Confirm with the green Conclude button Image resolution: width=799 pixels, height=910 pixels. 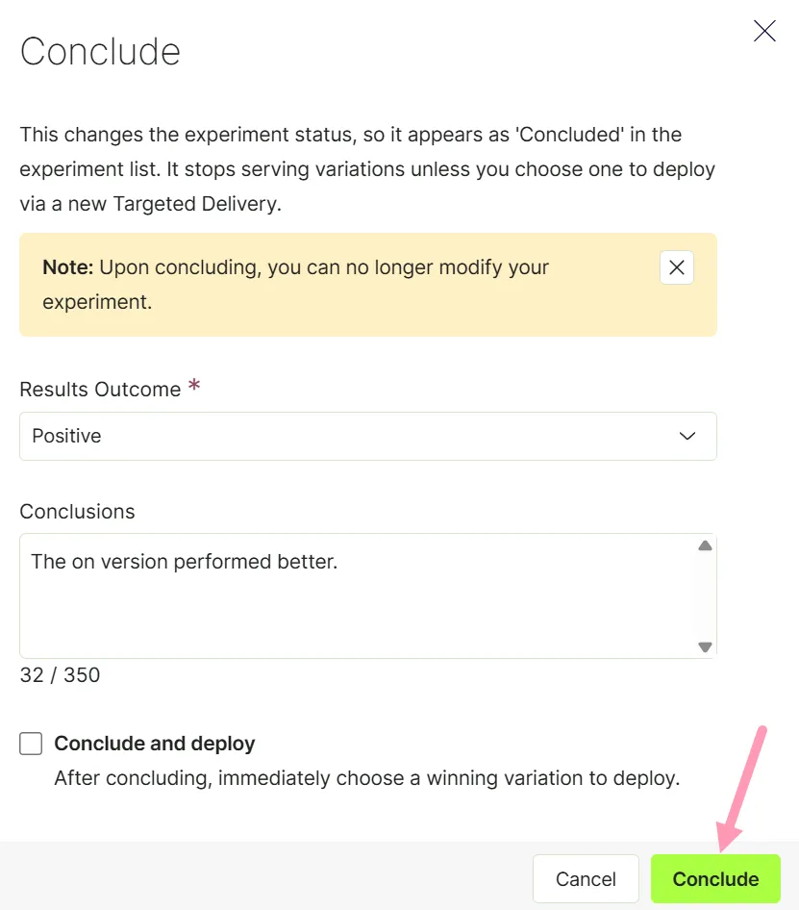coord(715,878)
